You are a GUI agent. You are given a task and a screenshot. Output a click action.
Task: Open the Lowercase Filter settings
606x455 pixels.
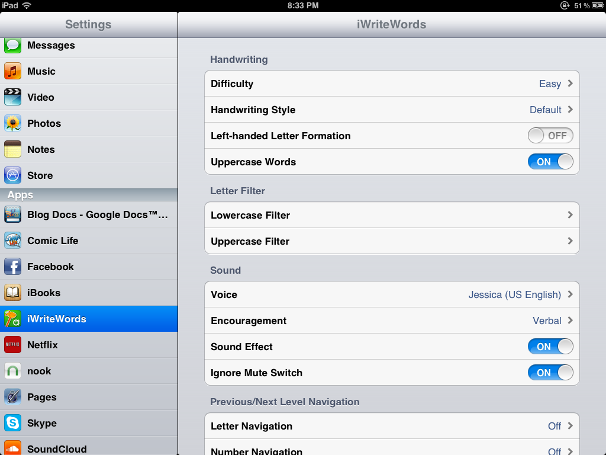pyautogui.click(x=392, y=215)
